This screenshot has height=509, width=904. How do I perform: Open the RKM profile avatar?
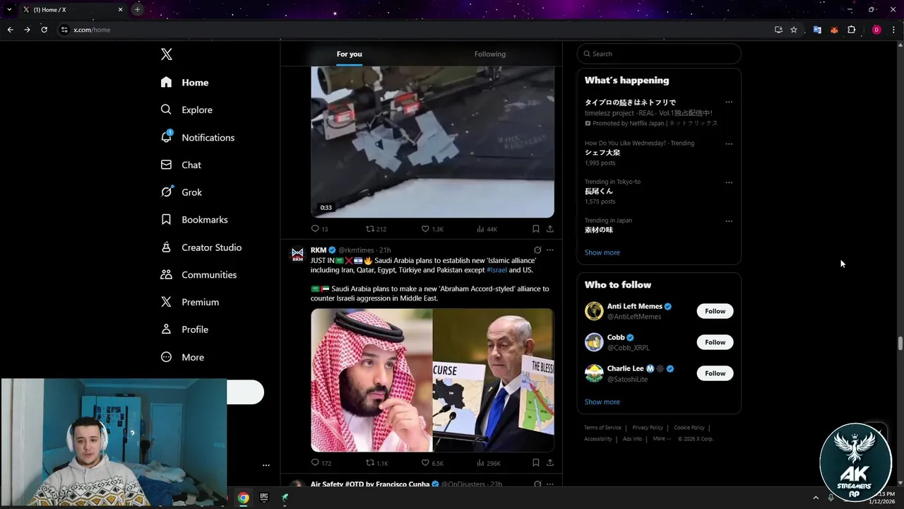pos(297,254)
